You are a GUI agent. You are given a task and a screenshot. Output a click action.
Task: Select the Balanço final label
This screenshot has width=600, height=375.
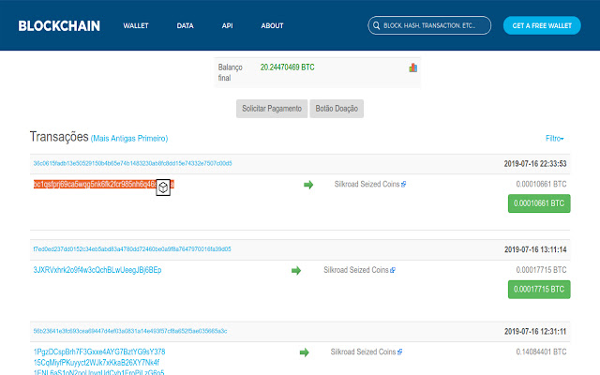230,72
